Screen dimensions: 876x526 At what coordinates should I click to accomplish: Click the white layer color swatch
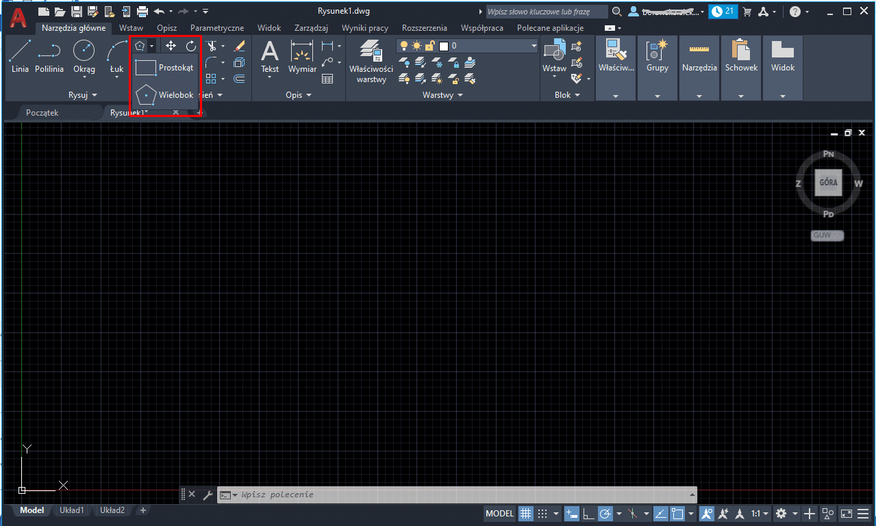click(x=444, y=46)
